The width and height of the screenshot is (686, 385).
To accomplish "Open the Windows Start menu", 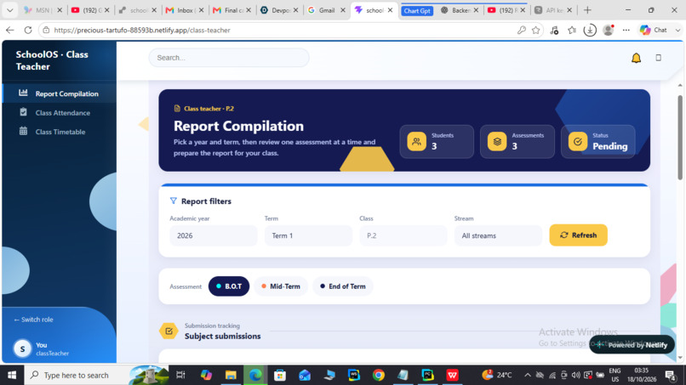I will pyautogui.click(x=12, y=375).
